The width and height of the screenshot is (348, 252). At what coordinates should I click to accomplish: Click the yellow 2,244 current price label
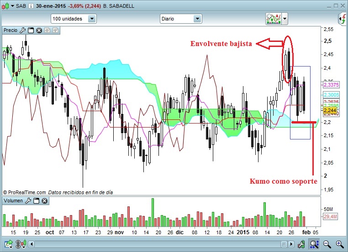(x=330, y=110)
